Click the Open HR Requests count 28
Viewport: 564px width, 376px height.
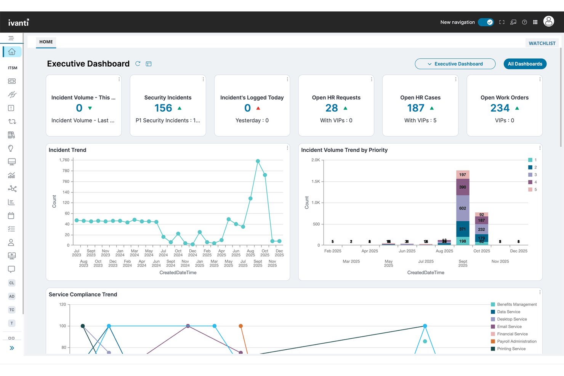(x=332, y=108)
